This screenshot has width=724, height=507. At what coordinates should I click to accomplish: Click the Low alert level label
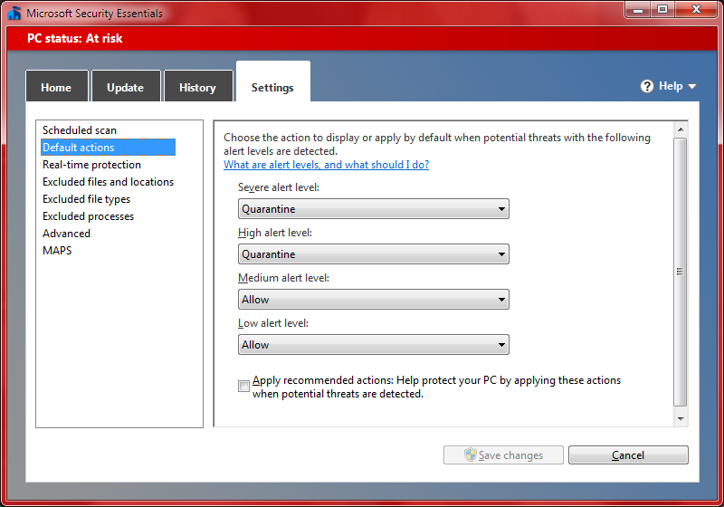273,323
